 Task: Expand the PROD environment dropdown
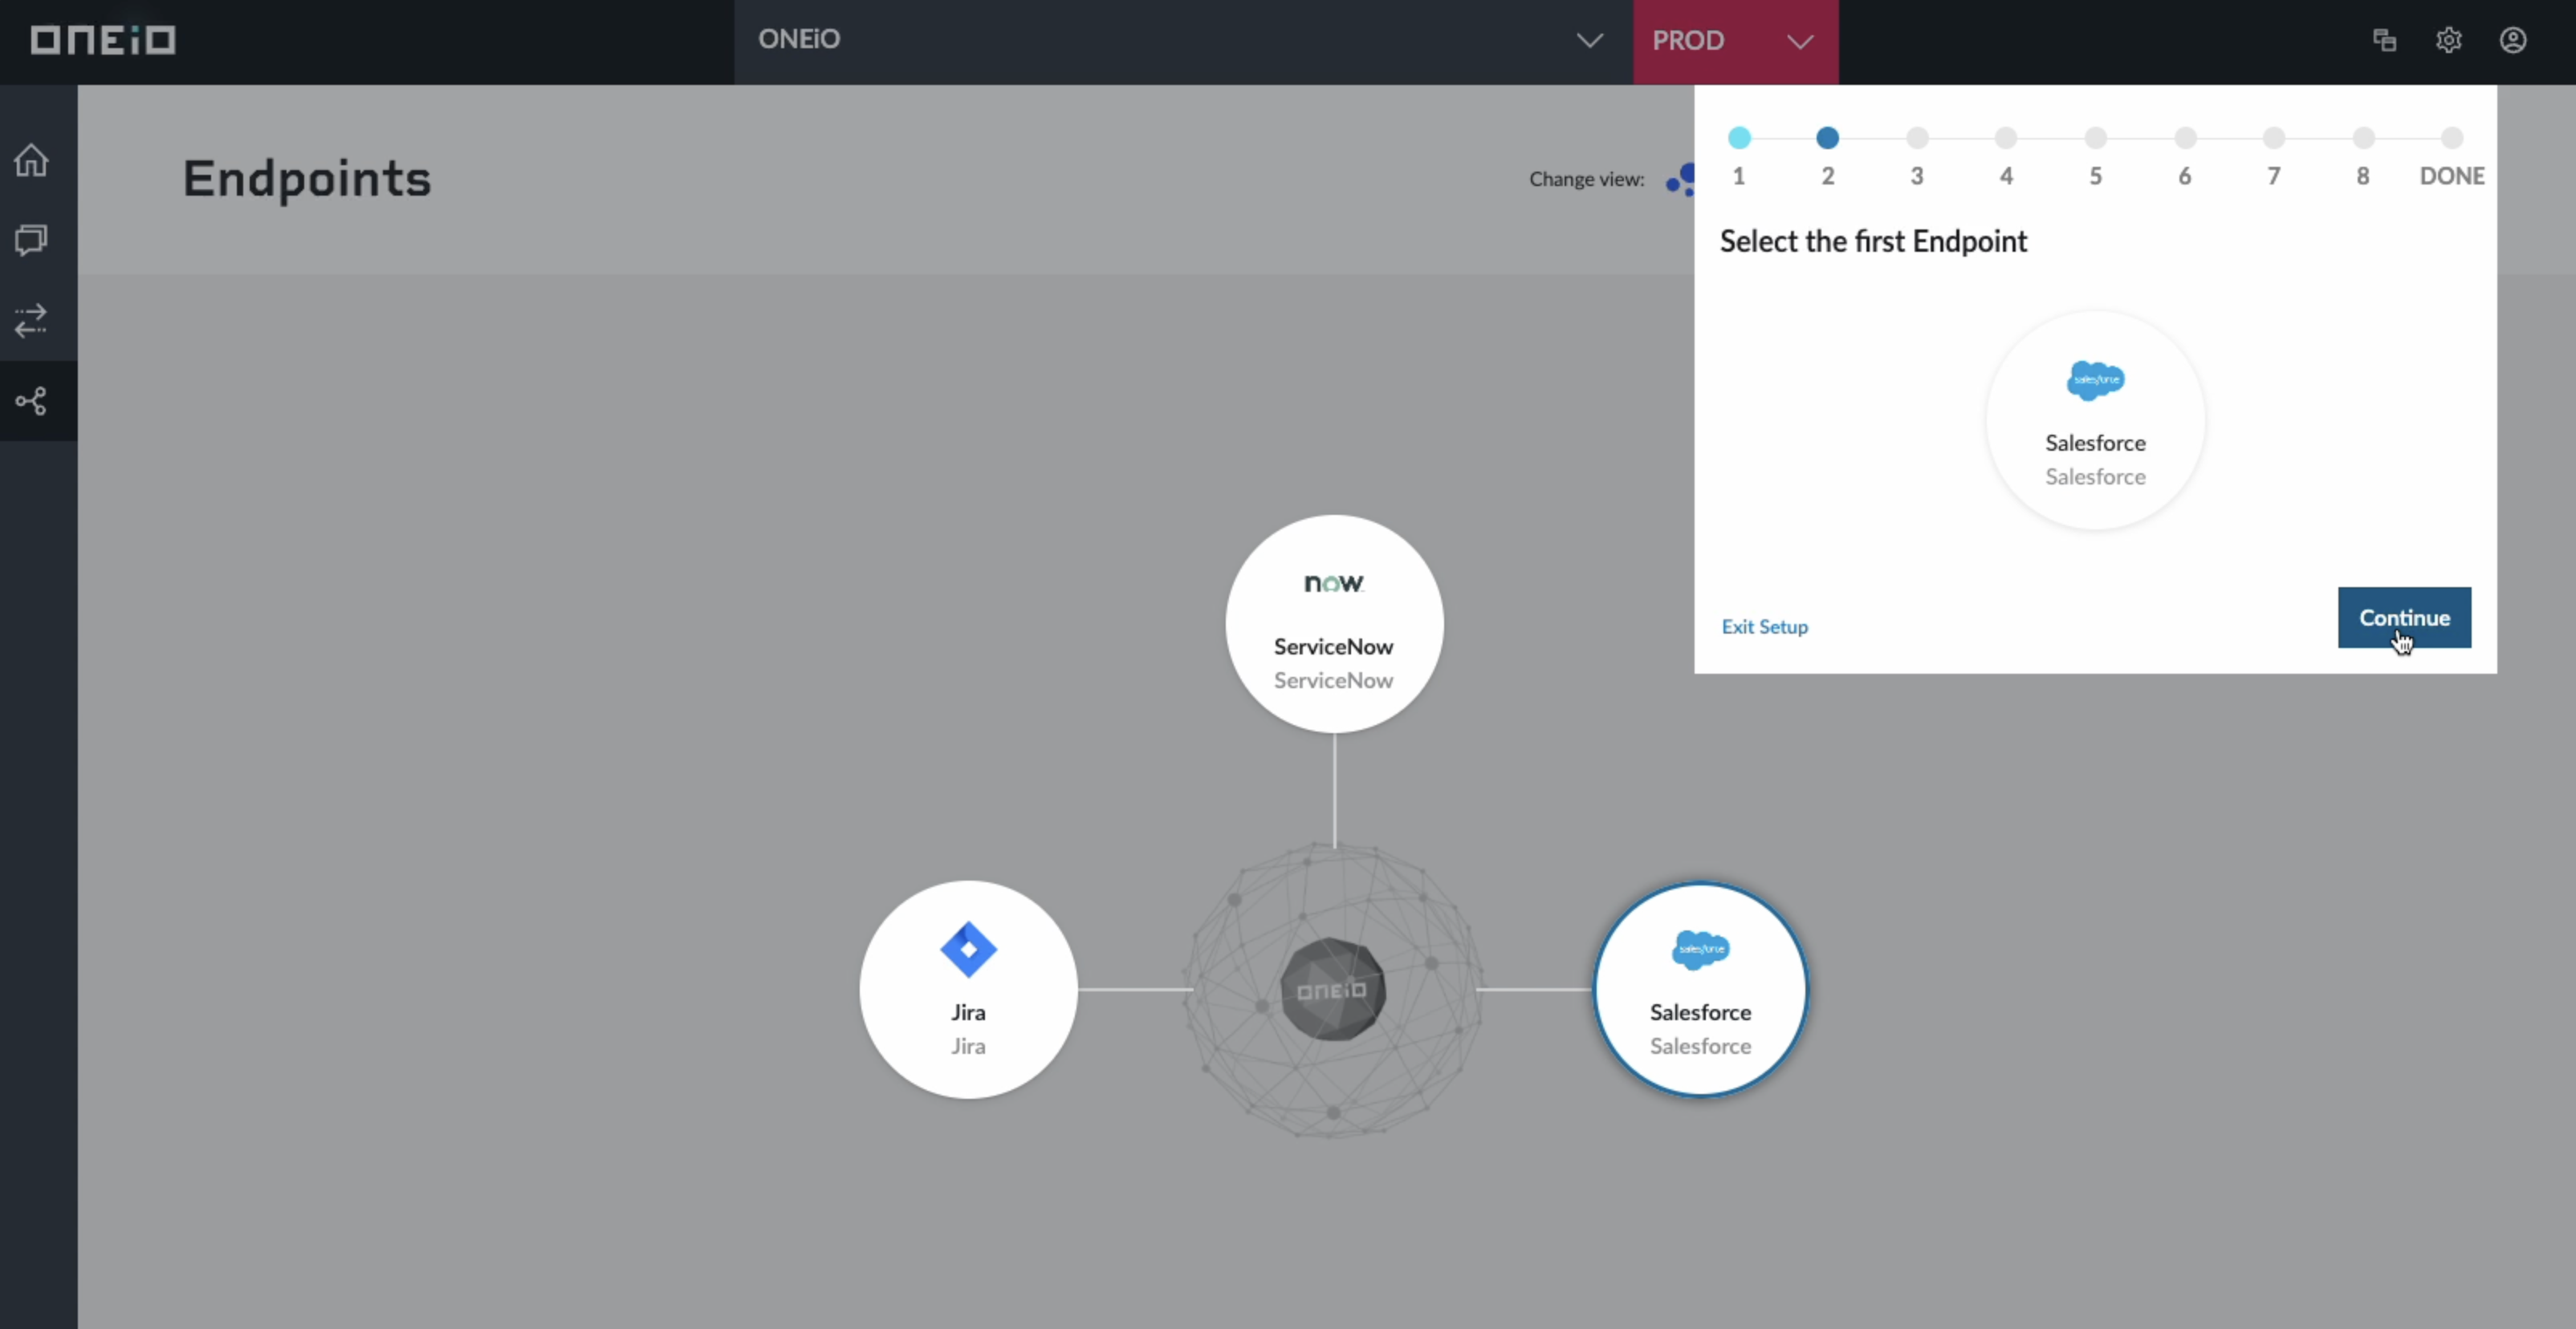(x=1736, y=41)
